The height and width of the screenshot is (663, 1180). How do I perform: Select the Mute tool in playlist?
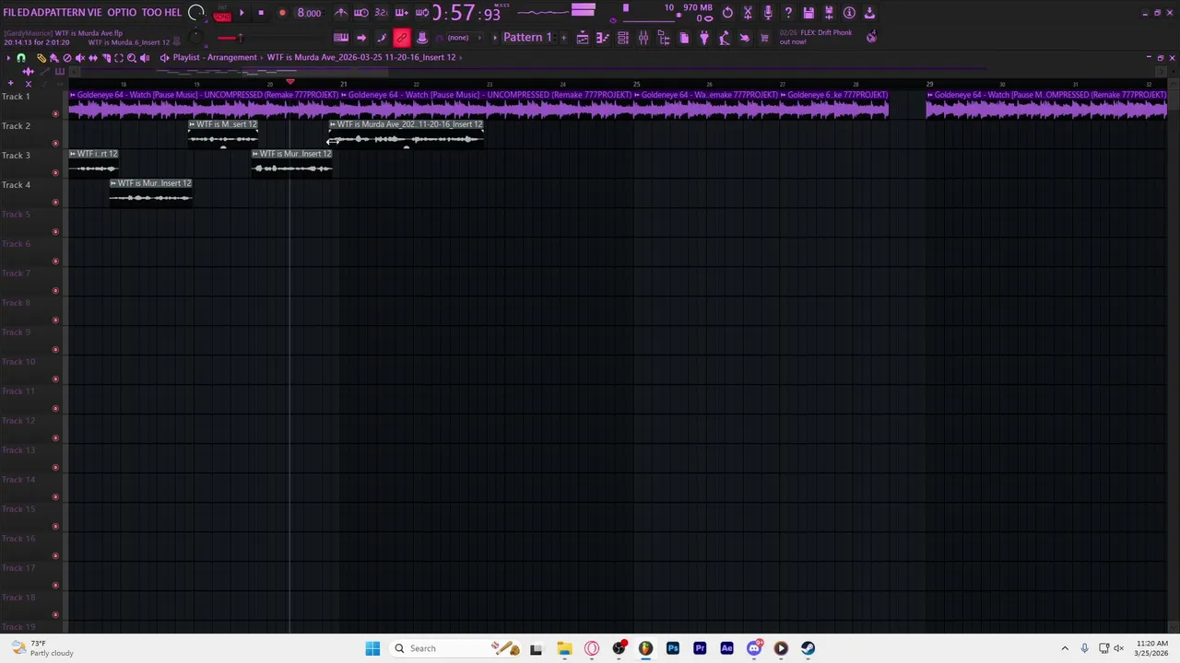pos(80,57)
